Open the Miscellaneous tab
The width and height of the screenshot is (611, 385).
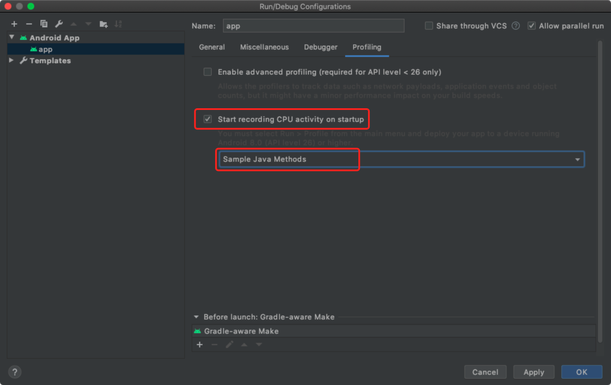pos(264,47)
